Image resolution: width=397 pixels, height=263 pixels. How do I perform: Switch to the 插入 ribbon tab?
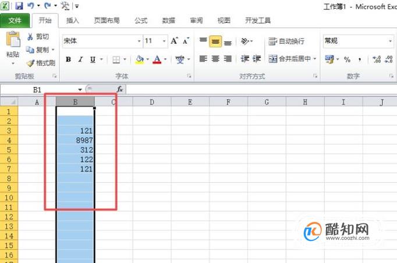[x=72, y=20]
